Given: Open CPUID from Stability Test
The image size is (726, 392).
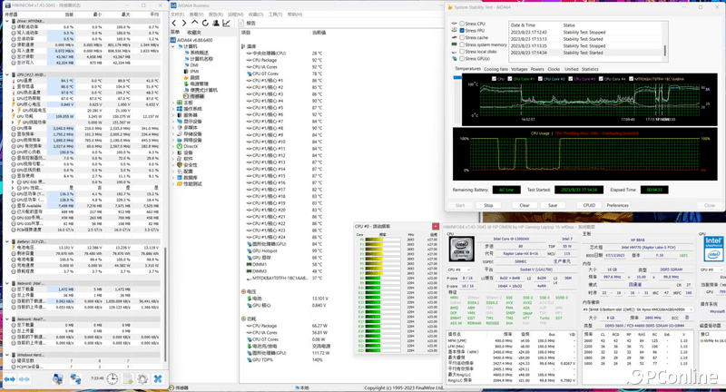Looking at the screenshot, I should click(x=589, y=205).
